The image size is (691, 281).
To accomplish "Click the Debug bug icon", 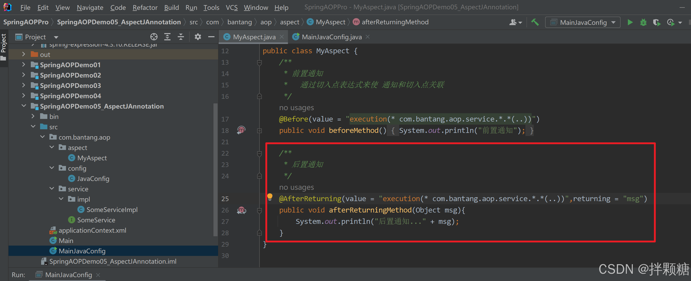I will 643,22.
